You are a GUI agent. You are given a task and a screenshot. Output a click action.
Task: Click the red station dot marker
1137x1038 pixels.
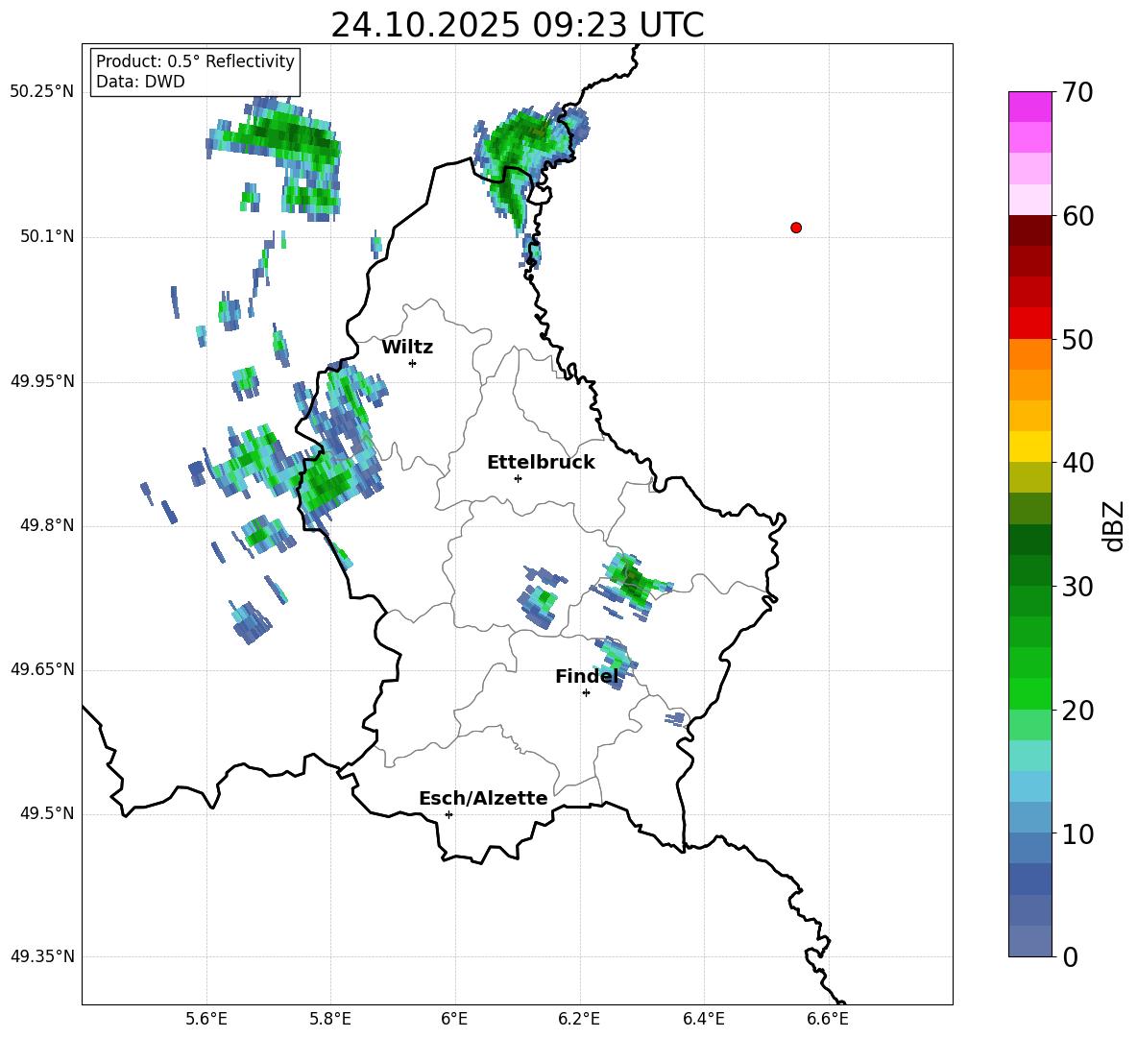tap(796, 228)
